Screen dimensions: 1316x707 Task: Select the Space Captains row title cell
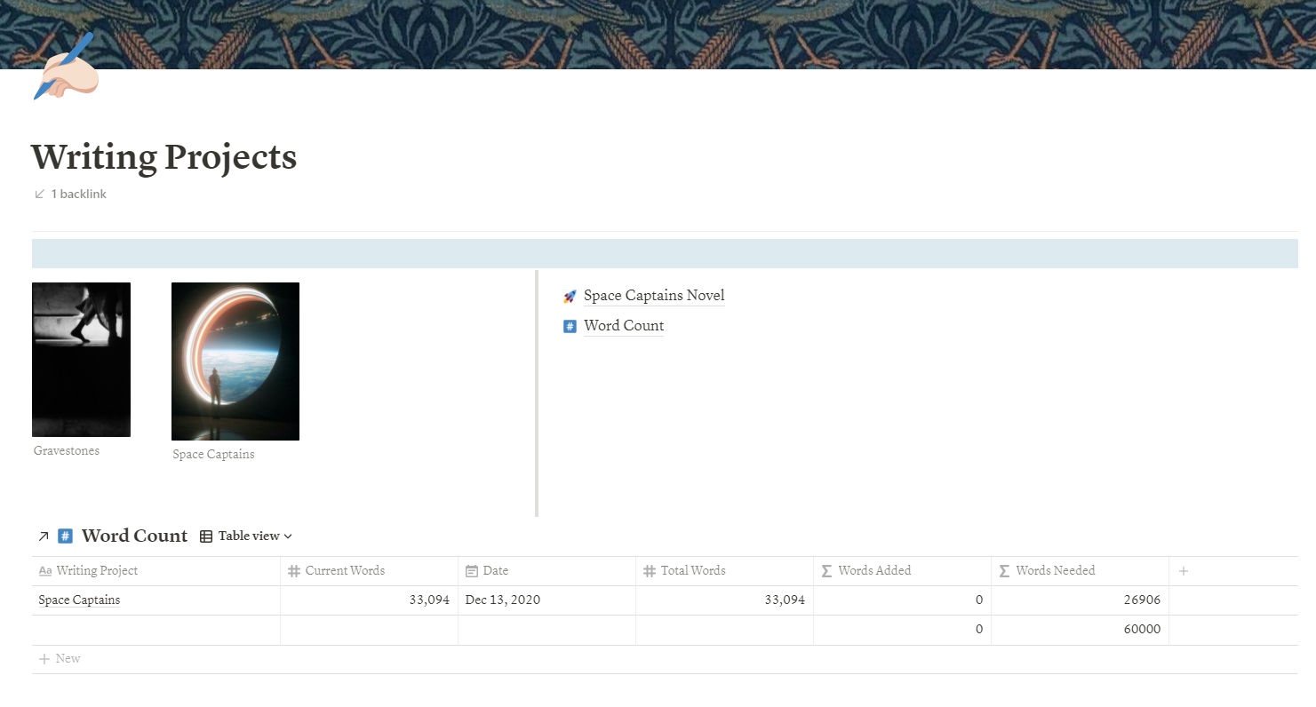click(156, 600)
